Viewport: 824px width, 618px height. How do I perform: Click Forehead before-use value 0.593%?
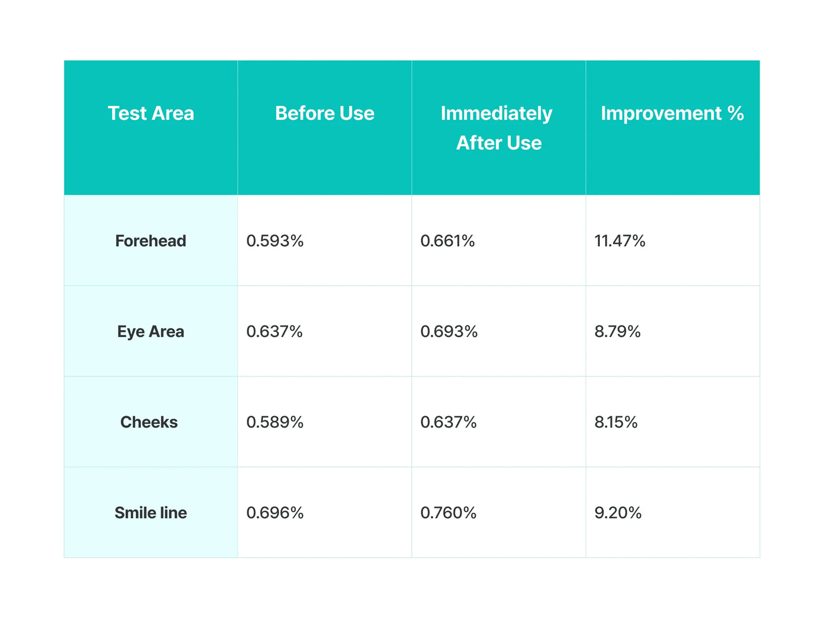[x=275, y=241]
